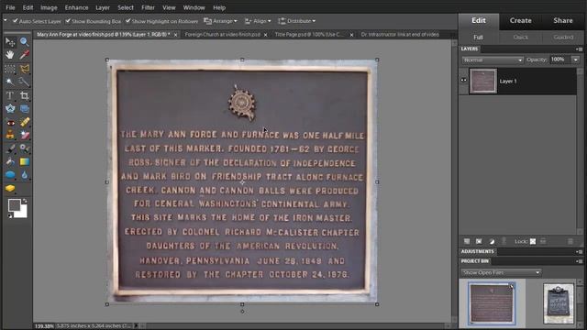The height and width of the screenshot is (330, 587).
Task: Open the Show Open Files dropdown
Action: pyautogui.click(x=501, y=272)
